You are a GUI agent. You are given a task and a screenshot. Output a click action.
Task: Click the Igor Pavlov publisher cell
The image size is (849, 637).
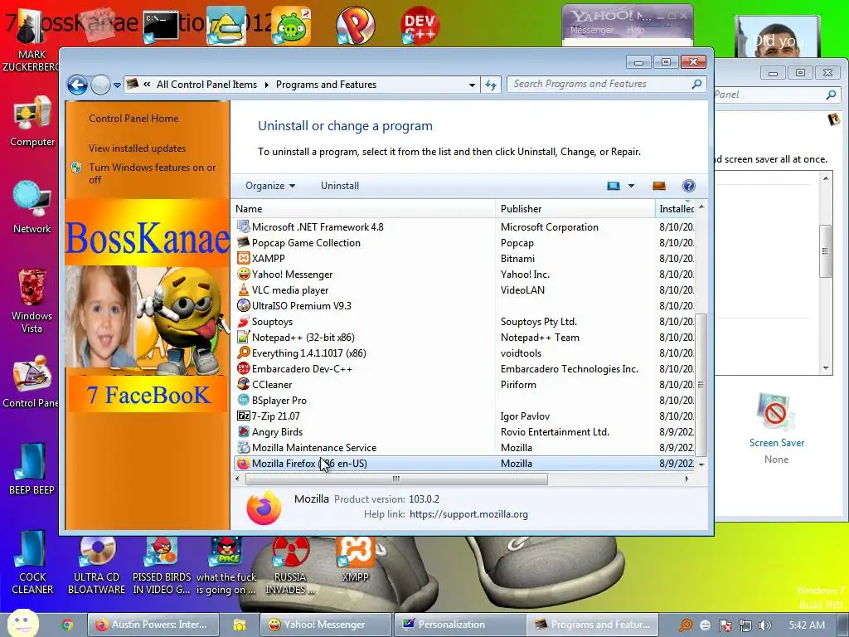[x=525, y=416]
